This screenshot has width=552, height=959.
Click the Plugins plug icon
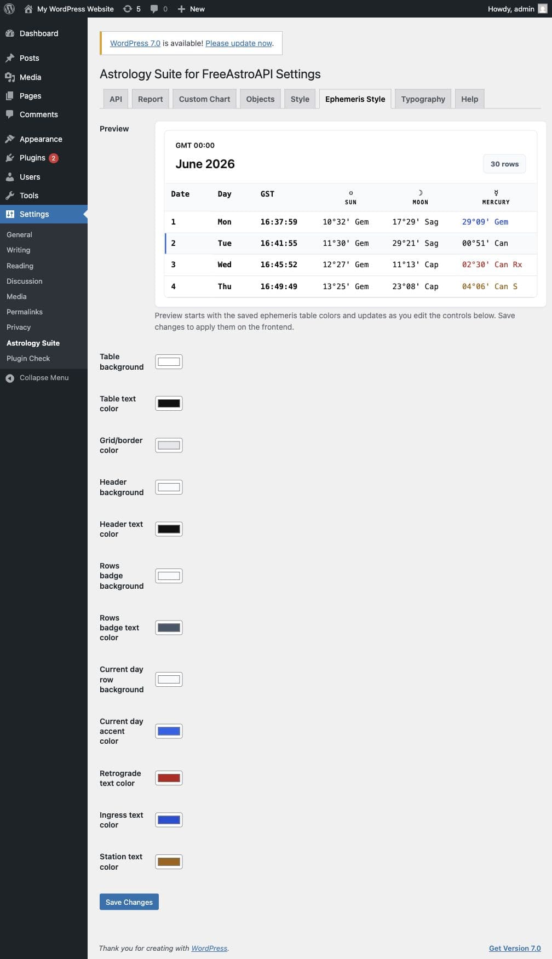coord(10,158)
